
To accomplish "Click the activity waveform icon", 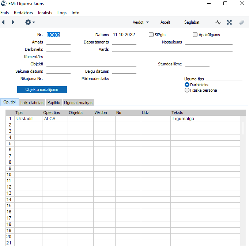I will tap(218, 22).
